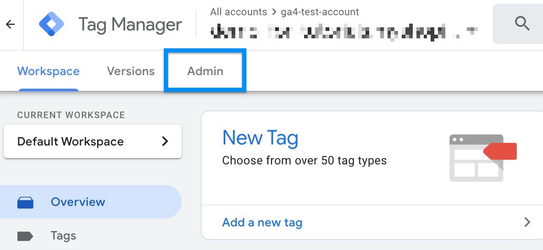Screen dimensions: 543x250
Task: Click the Add a new tag link
Action: [x=262, y=222]
